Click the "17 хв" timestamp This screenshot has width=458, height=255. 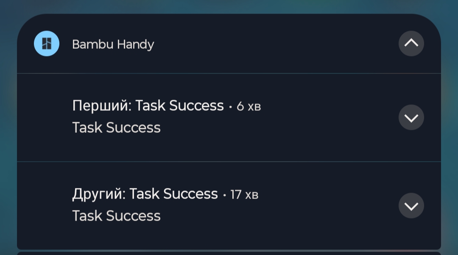pos(244,195)
